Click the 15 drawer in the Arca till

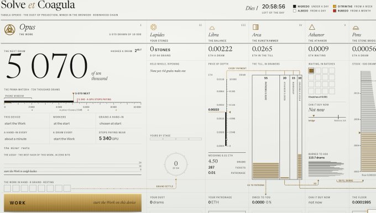point(293,127)
